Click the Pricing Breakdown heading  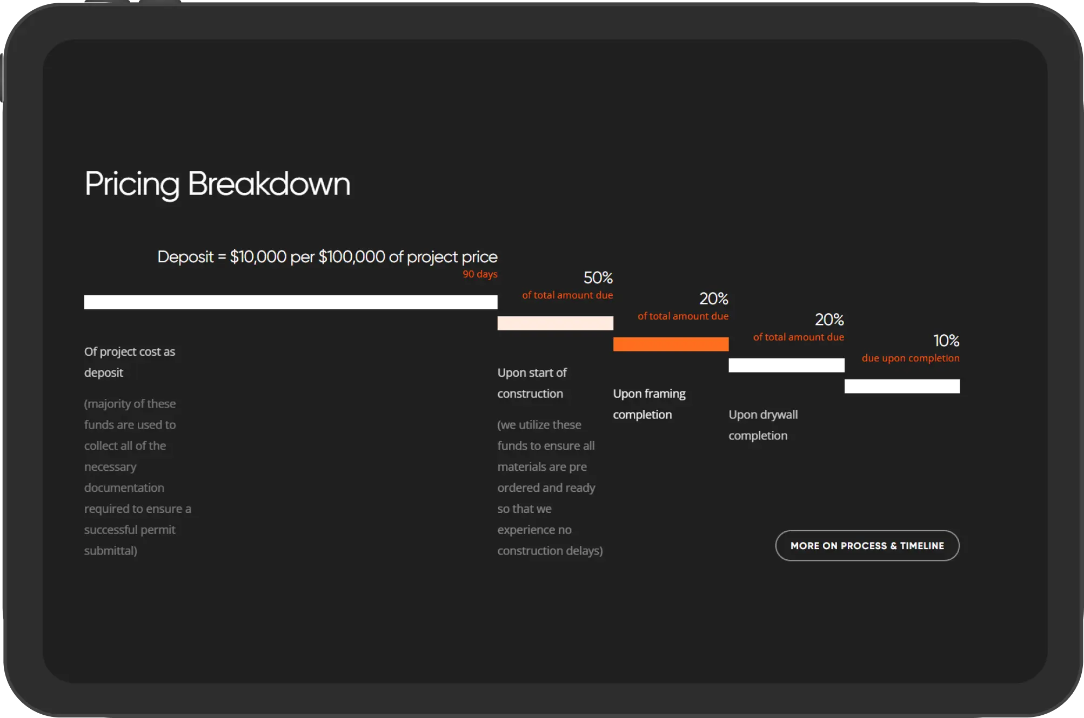(x=217, y=184)
